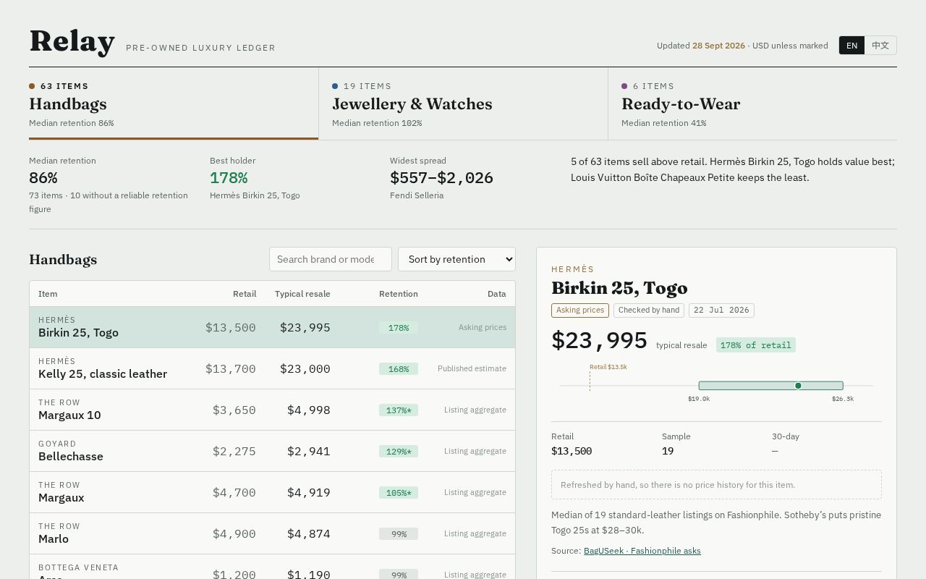The image size is (926, 579).
Task: Select the Kelly 25, classic leather row
Action: [x=272, y=368]
